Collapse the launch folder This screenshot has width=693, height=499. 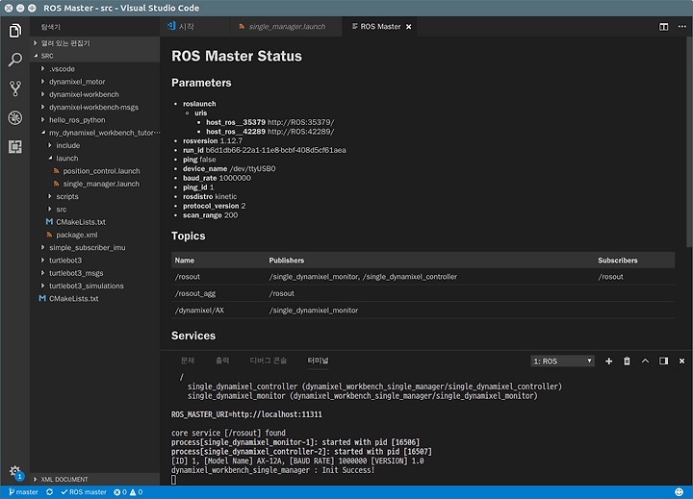pyautogui.click(x=94, y=158)
